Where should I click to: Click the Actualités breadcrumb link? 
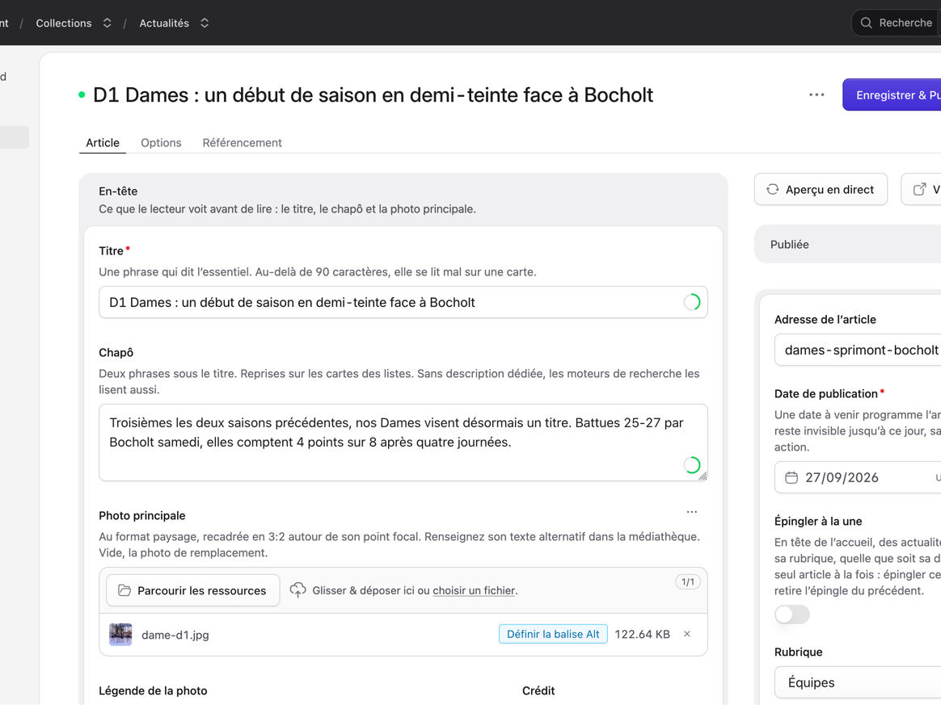click(164, 23)
